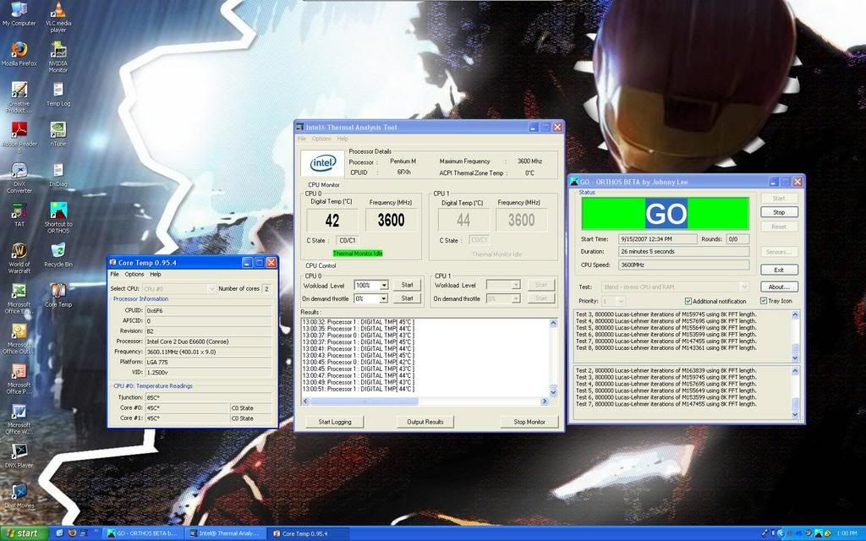This screenshot has width=866, height=541.
Task: Select the Microsoft Office Excel desktop icon
Action: [19, 298]
